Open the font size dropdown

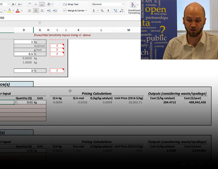click(8, 4)
